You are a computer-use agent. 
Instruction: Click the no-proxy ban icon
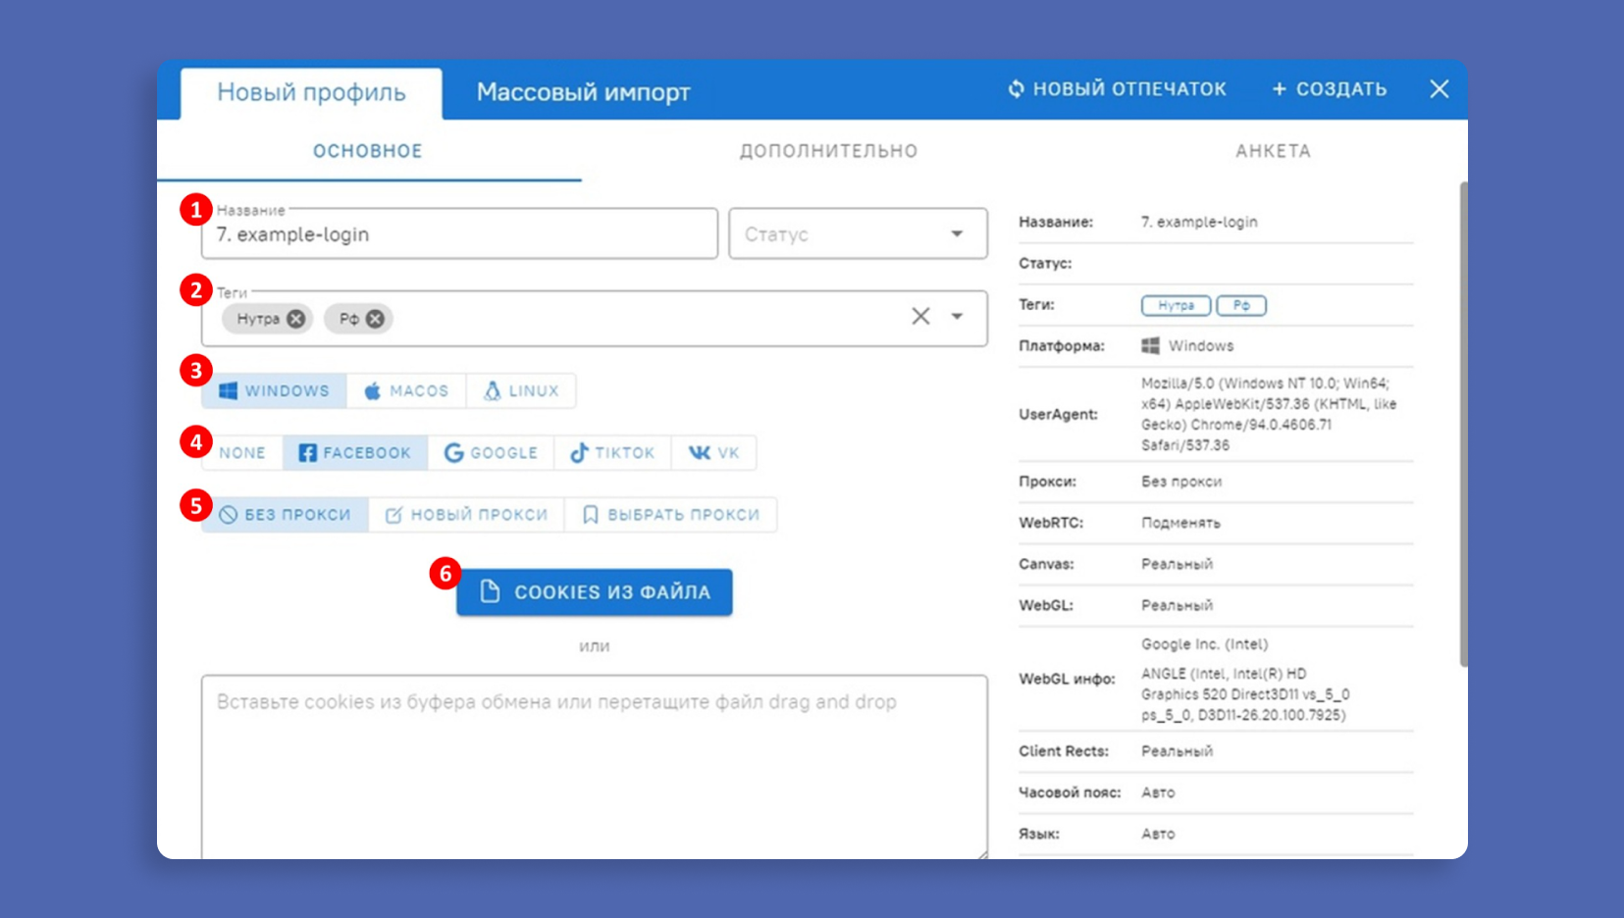(x=228, y=515)
